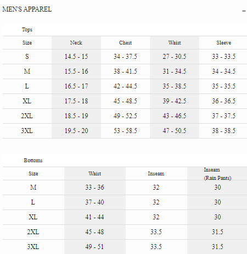247x254 pixels.
Task: Click the 49 - 51 waist cell
Action: click(95, 247)
